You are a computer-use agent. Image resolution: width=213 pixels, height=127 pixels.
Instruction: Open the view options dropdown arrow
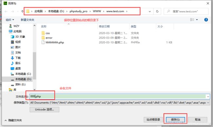pyautogui.click(x=197, y=20)
